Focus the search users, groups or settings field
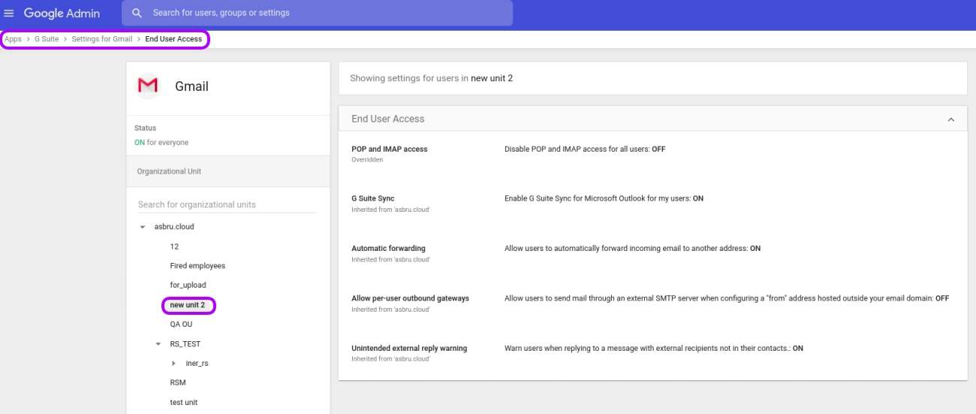This screenshot has height=414, width=976. [317, 13]
